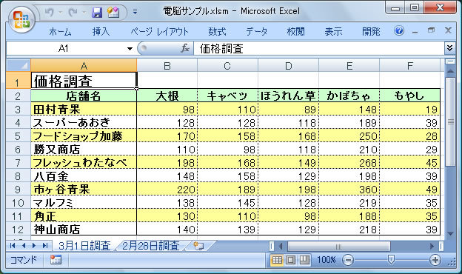Viewport: 462px width, 274px height.
Task: Open the 表示 ribbon tab
Action: (333, 32)
